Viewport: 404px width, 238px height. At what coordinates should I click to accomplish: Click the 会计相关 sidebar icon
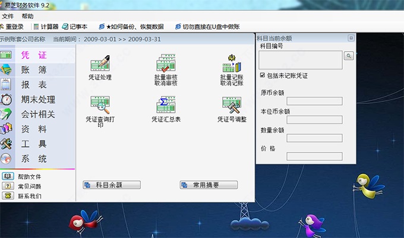click(x=6, y=114)
